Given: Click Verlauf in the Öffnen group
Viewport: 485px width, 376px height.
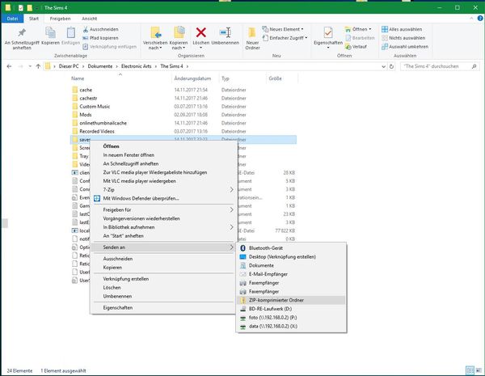Looking at the screenshot, I should click(x=356, y=47).
